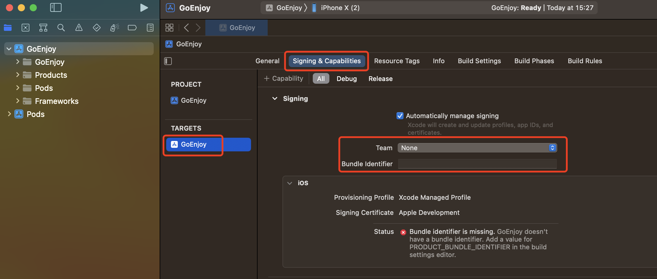Screen dimensions: 657x279
Task: Expand the Products folder
Action: click(x=18, y=75)
